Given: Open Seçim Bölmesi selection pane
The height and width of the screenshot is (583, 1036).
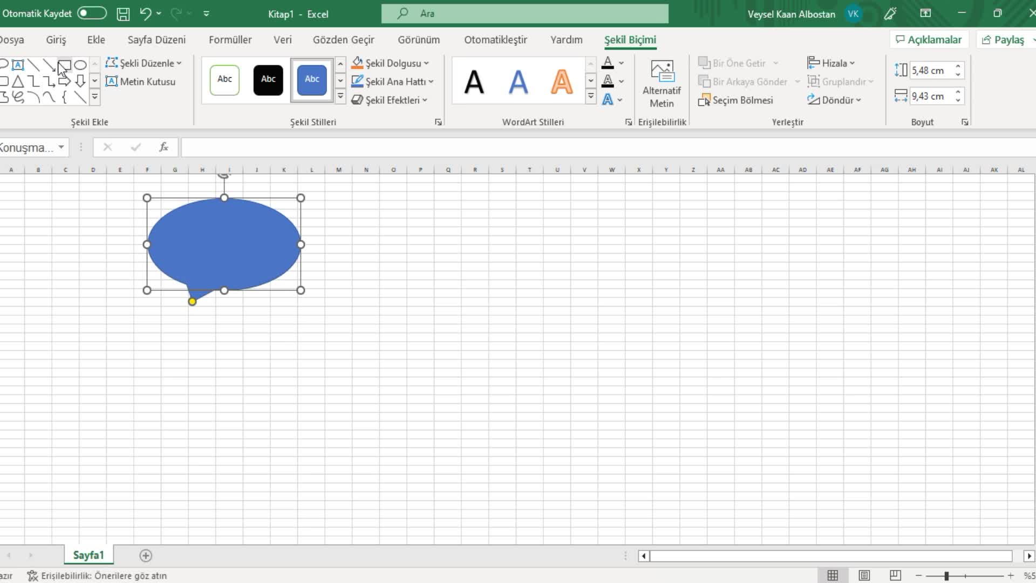Looking at the screenshot, I should pyautogui.click(x=735, y=100).
